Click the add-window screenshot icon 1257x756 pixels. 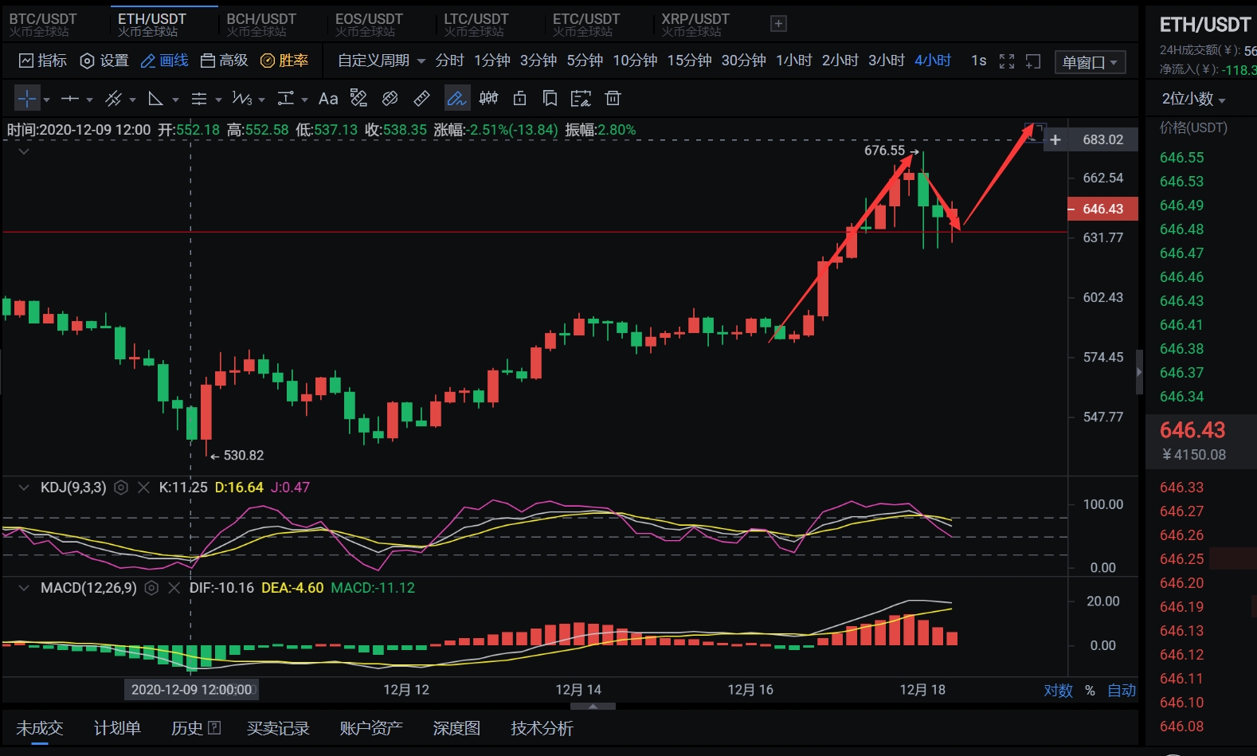click(1033, 61)
